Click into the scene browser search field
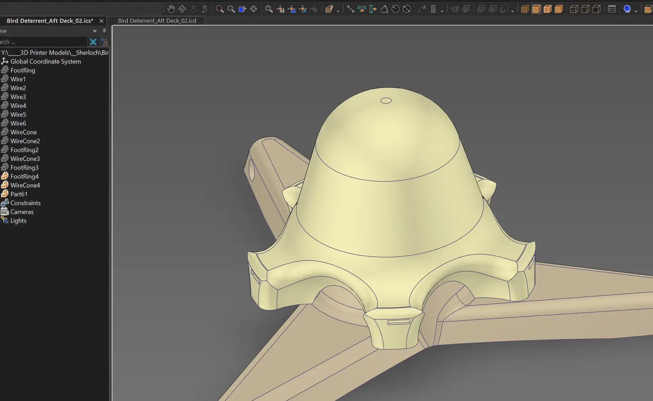The height and width of the screenshot is (401, 653). tap(43, 42)
